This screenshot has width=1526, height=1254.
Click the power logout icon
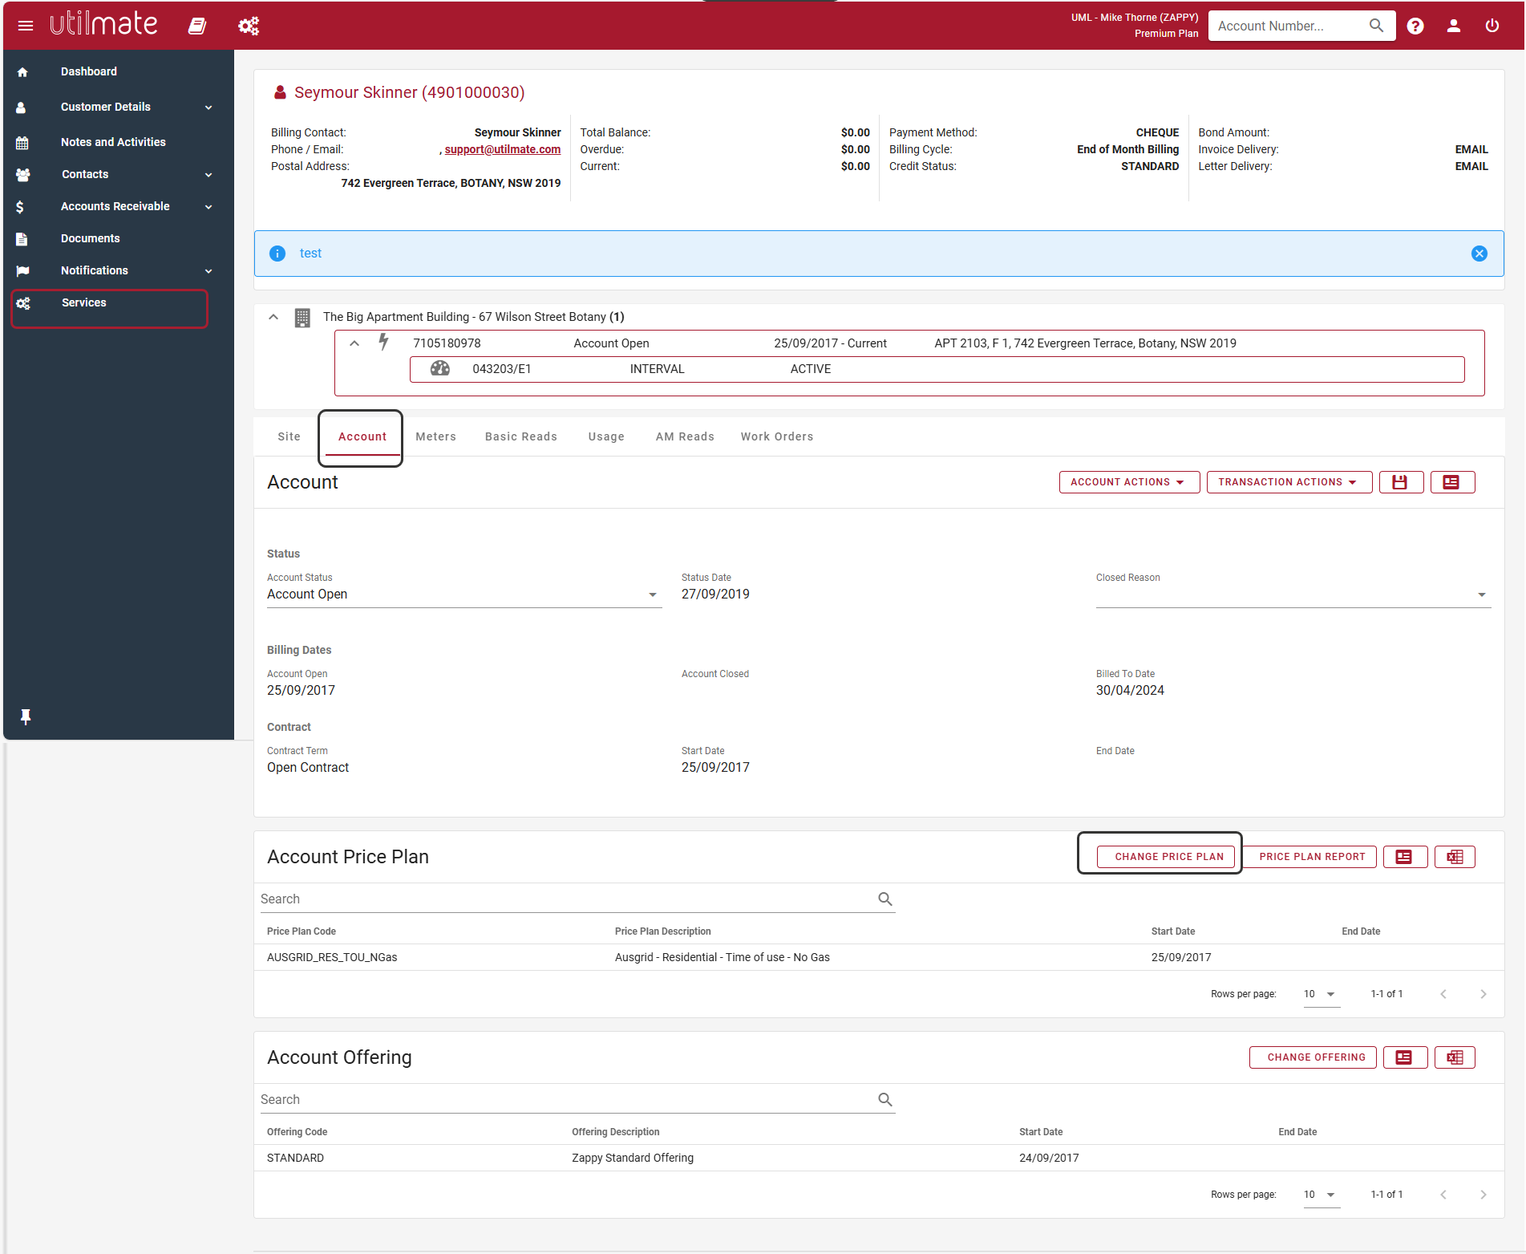[x=1492, y=26]
